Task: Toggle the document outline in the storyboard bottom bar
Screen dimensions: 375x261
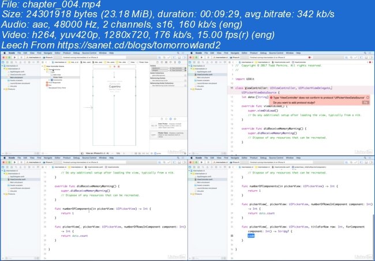Action: [x=82, y=153]
